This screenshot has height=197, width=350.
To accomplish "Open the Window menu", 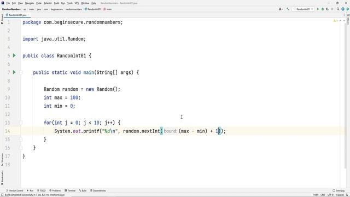I will click(x=85, y=3).
